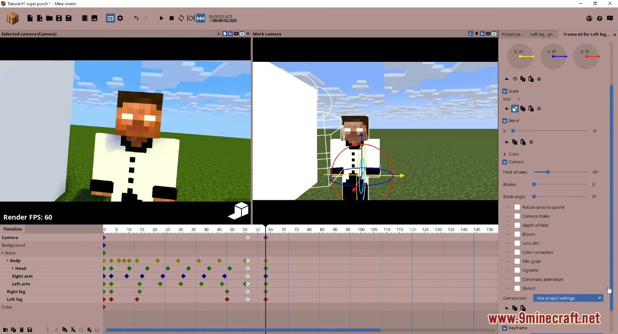Click the Mine-imator crate logo icon
This screenshot has height=334, width=618.
[12, 18]
